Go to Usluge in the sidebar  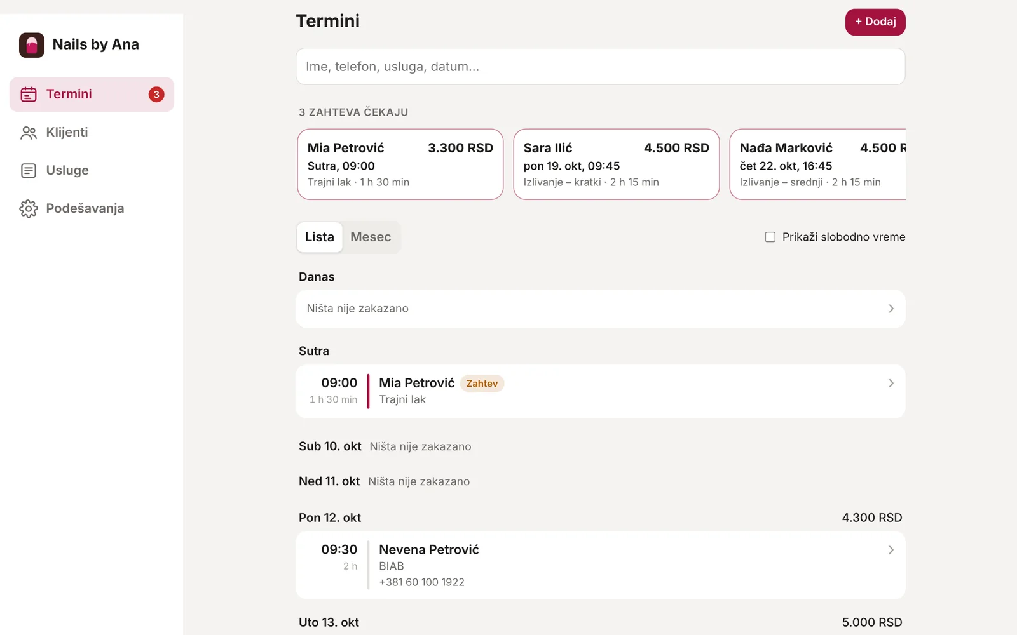pos(92,171)
